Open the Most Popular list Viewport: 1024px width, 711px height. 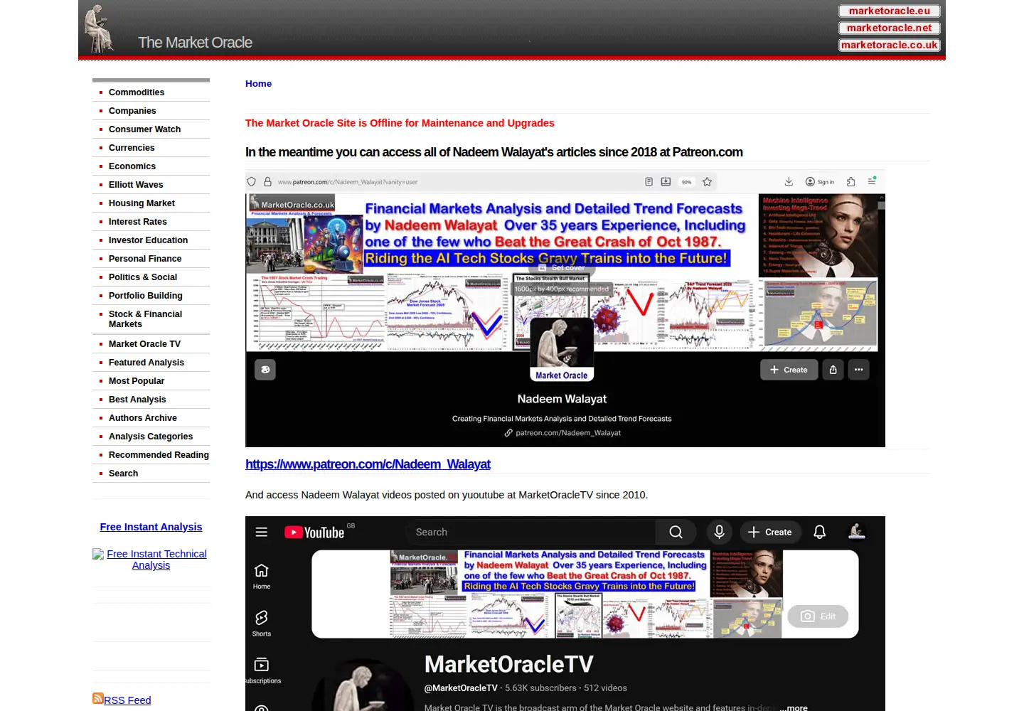pos(137,381)
